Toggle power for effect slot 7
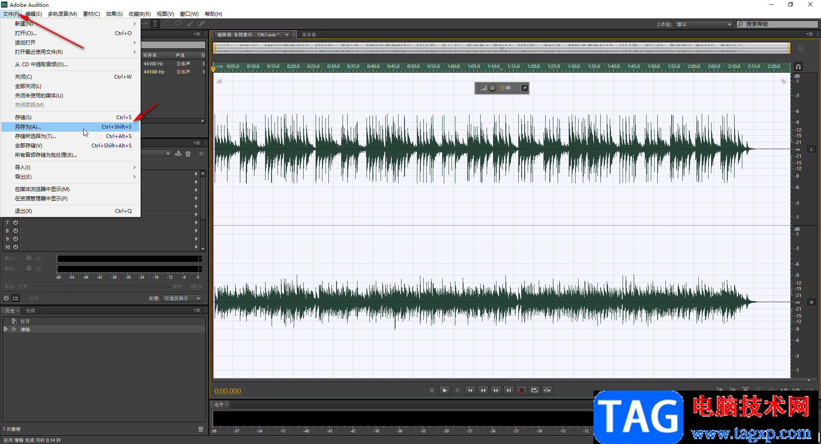Image resolution: width=821 pixels, height=444 pixels. [x=15, y=222]
